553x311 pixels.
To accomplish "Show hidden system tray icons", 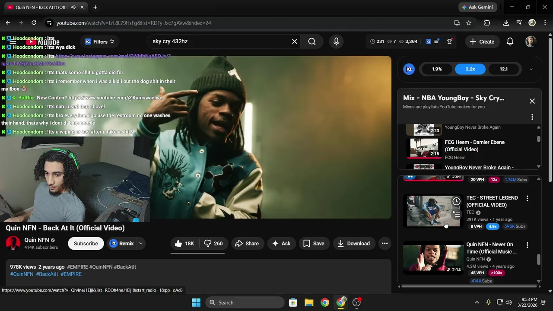I will [x=477, y=302].
